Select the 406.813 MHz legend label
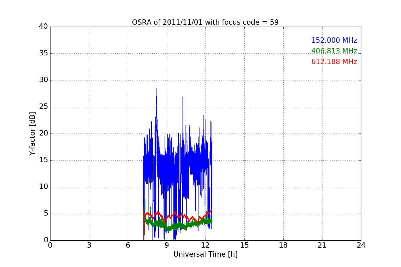This screenshot has height=267, width=401. click(334, 51)
